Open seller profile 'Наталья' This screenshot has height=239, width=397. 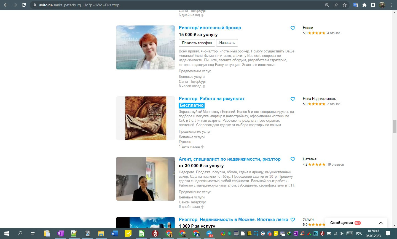coord(310,159)
